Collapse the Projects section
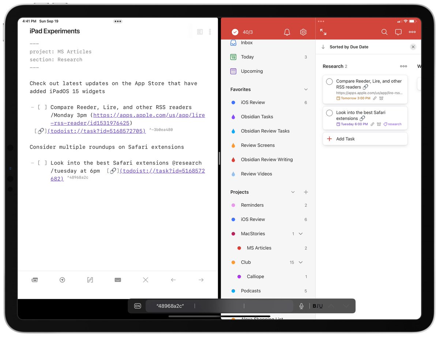Image resolution: width=439 pixels, height=337 pixels. [x=293, y=192]
